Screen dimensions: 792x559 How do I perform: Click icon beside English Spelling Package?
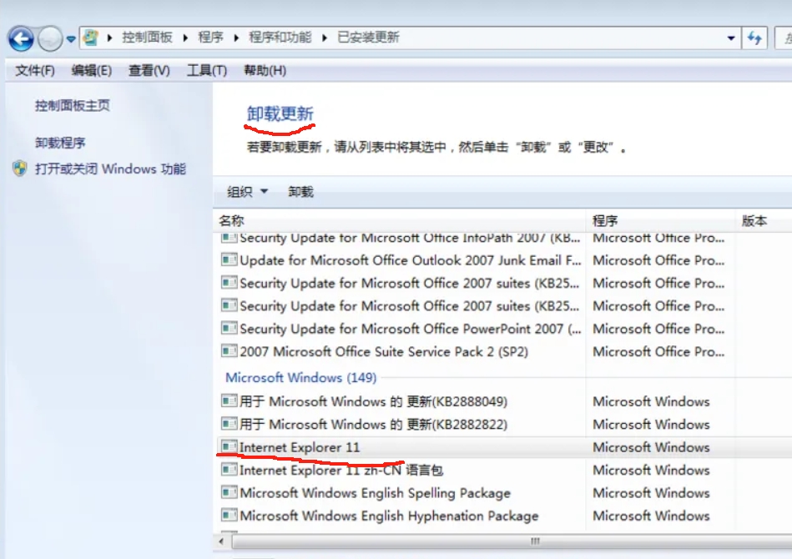229,492
